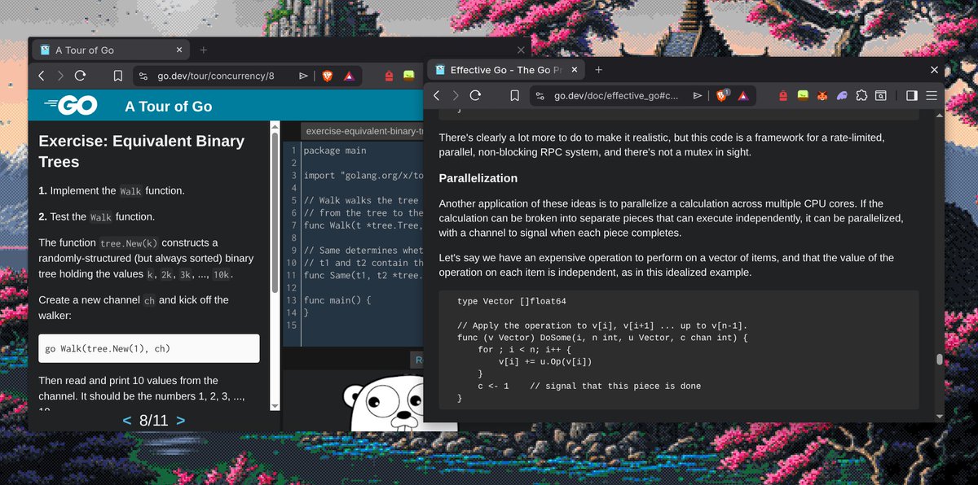Viewport: 978px width, 485px height.
Task: Reload the Tour of Go page
Action: pos(81,76)
